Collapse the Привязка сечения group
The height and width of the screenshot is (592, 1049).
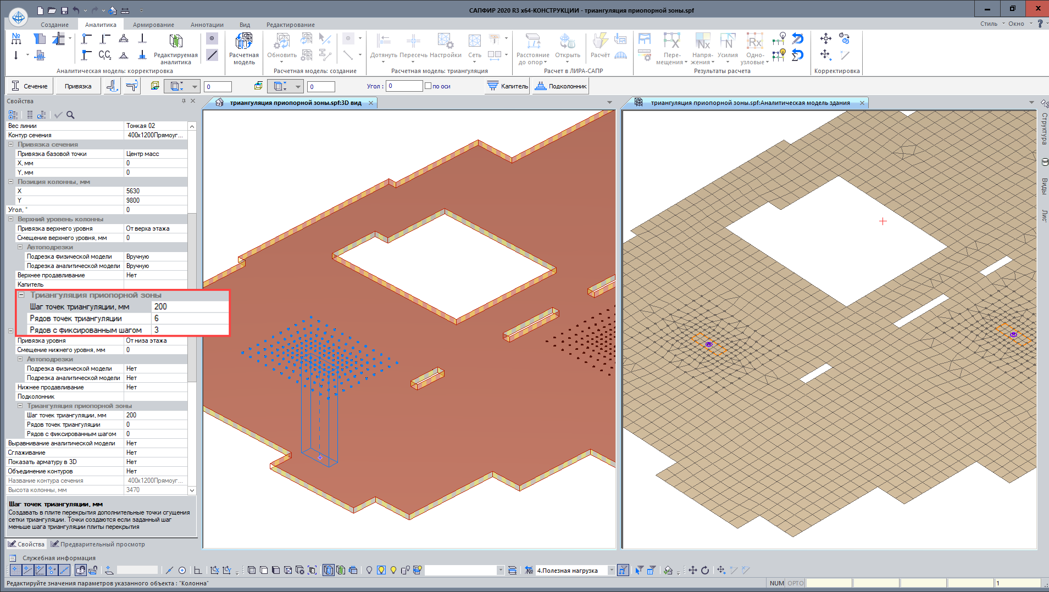click(x=11, y=144)
